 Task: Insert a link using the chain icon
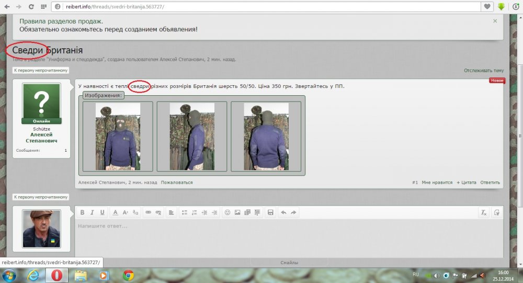coord(148,212)
